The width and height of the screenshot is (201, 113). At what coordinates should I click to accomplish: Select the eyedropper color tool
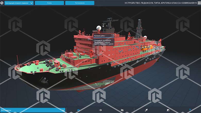(x=146, y=110)
